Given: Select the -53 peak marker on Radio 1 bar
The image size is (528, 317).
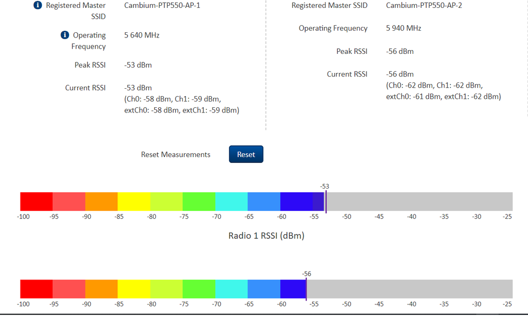Looking at the screenshot, I should [326, 201].
